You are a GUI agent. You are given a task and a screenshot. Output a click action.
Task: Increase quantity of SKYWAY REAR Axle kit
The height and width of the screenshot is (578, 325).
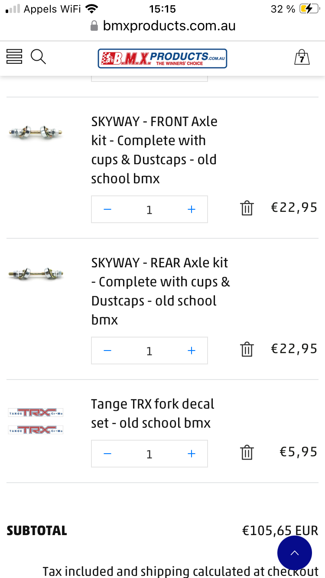click(x=192, y=351)
